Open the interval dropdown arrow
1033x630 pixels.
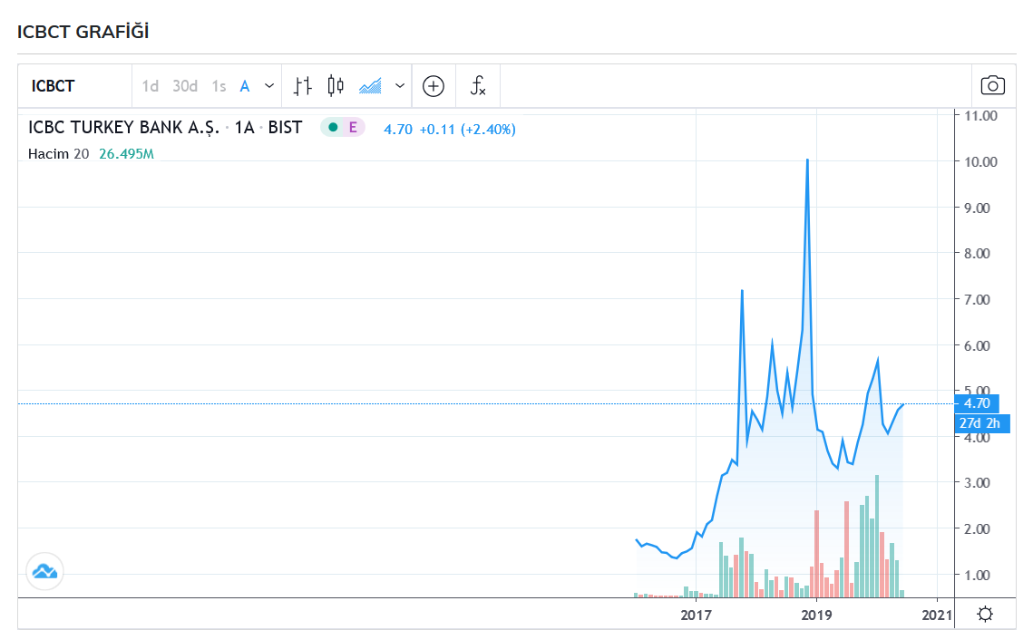269,86
